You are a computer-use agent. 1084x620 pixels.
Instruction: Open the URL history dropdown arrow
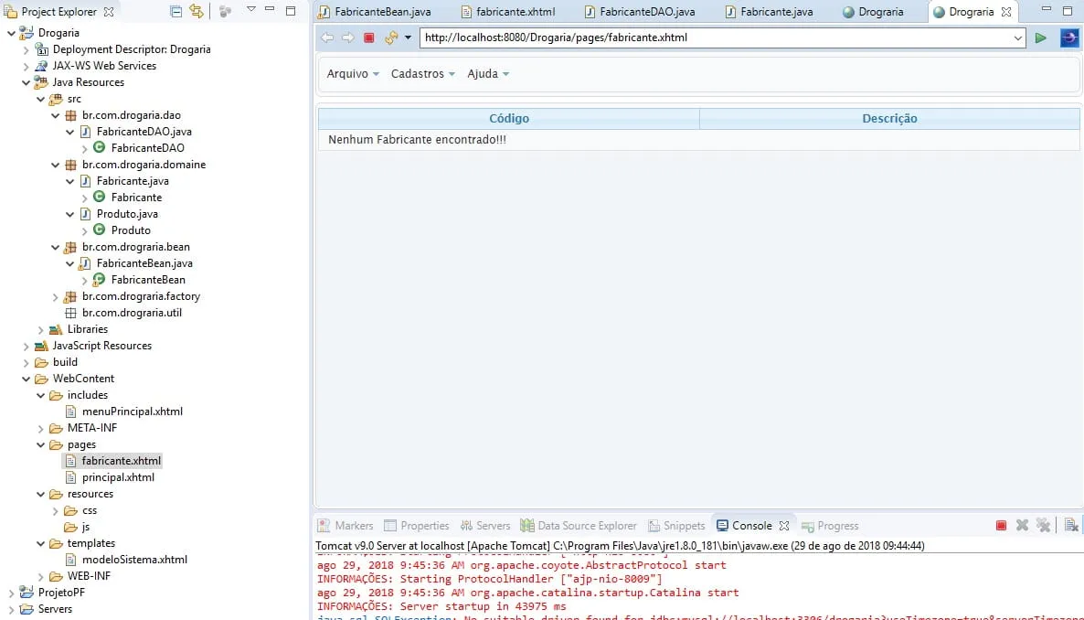tap(1017, 38)
